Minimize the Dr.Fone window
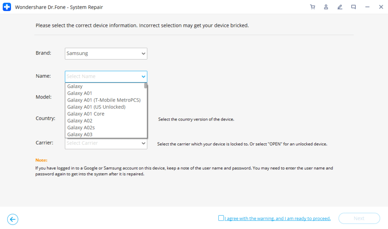 coord(367,7)
